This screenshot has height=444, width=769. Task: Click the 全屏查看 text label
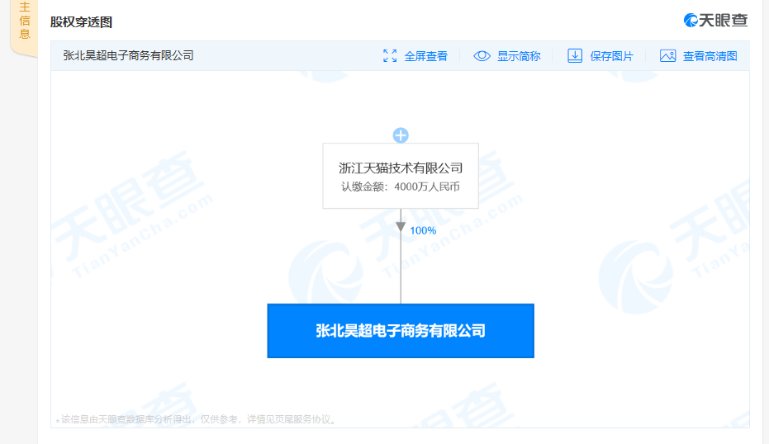point(426,56)
